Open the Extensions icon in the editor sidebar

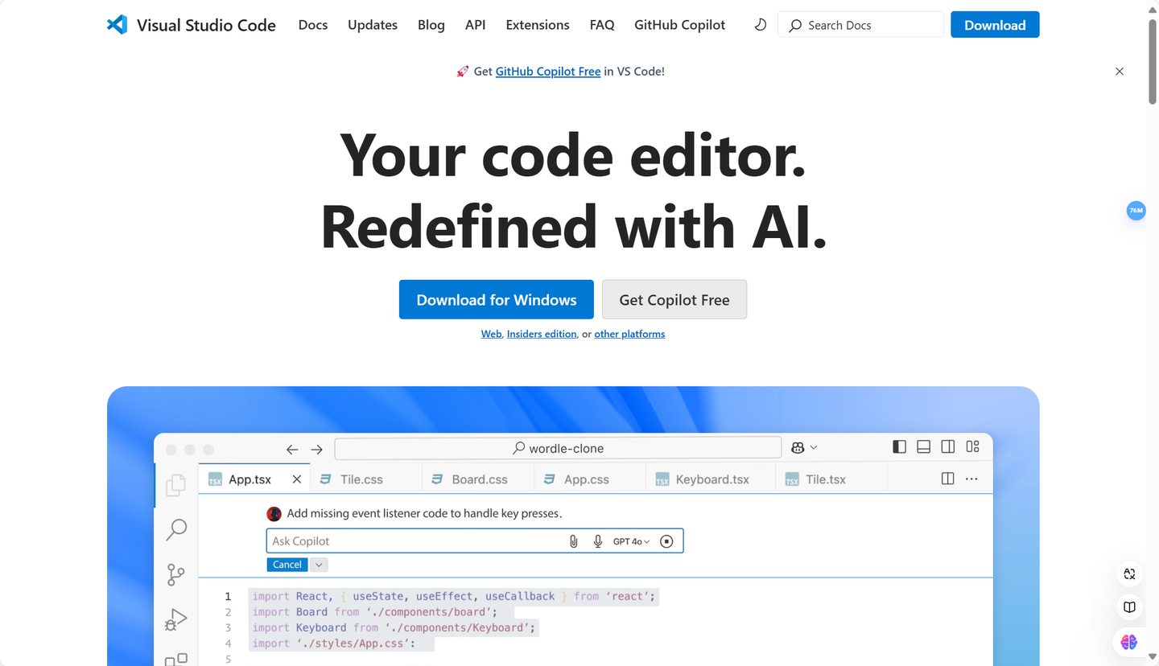tap(176, 660)
